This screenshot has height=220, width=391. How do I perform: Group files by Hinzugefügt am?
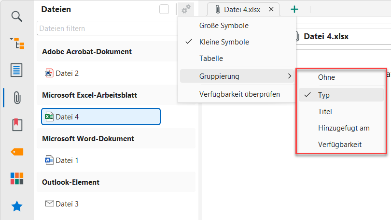click(344, 128)
